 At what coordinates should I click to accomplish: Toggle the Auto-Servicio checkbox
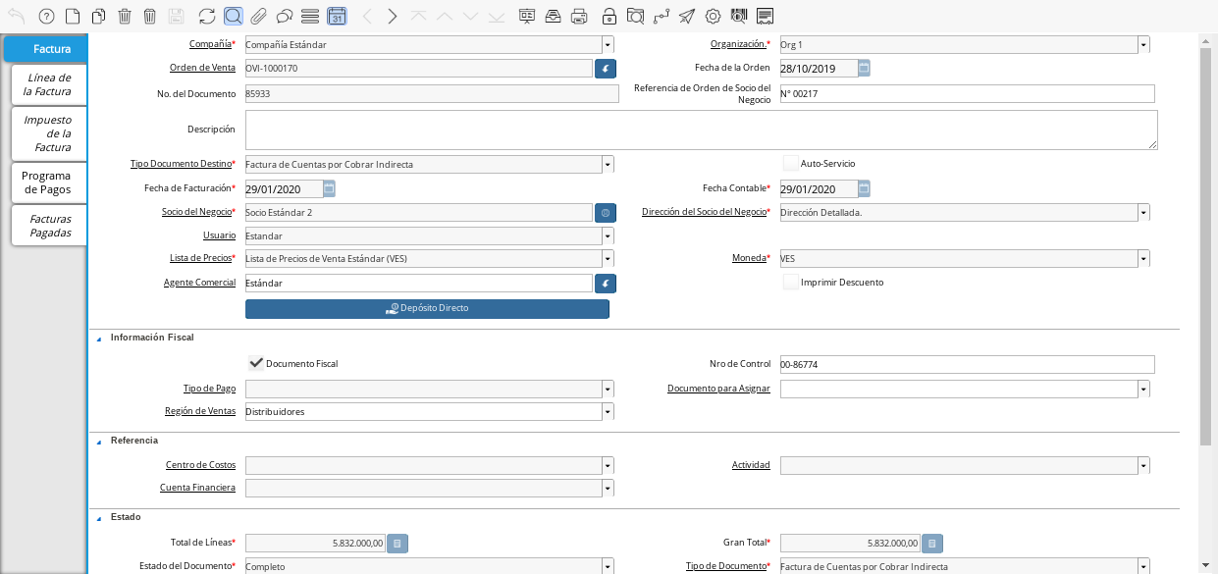(x=790, y=164)
